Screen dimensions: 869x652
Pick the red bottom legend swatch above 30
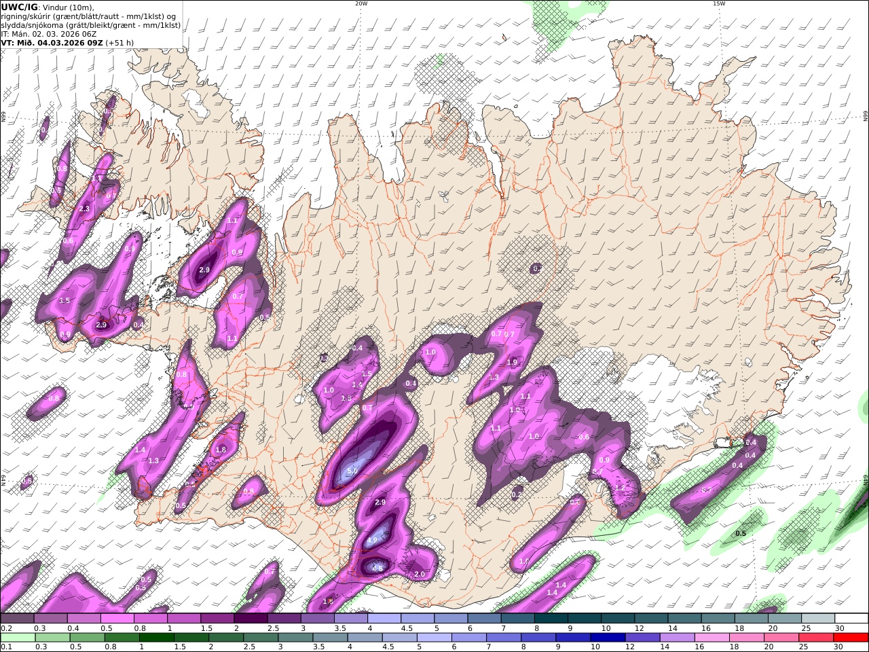point(852,638)
